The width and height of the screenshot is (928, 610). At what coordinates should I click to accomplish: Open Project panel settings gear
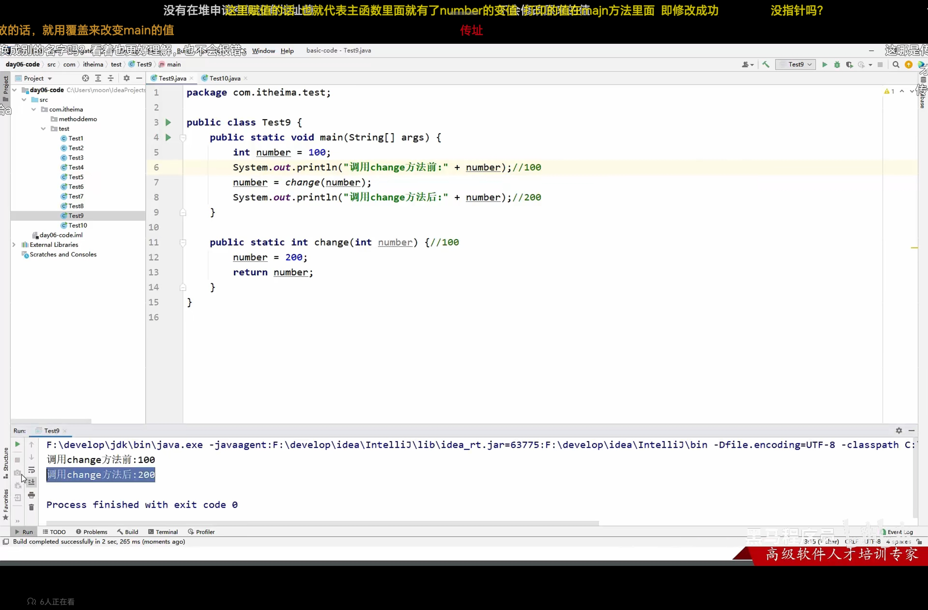(x=126, y=78)
